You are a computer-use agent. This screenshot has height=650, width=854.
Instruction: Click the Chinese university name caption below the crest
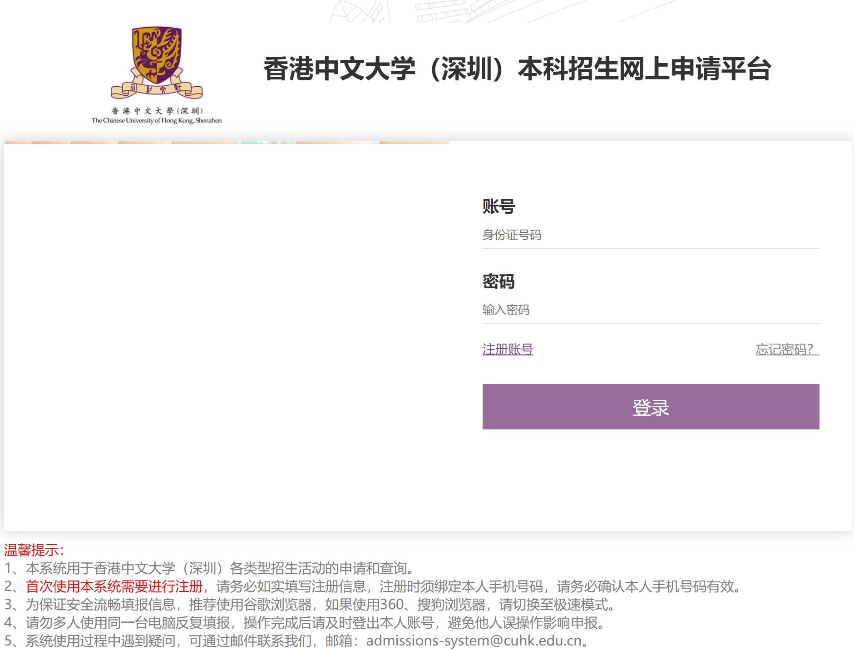(157, 111)
